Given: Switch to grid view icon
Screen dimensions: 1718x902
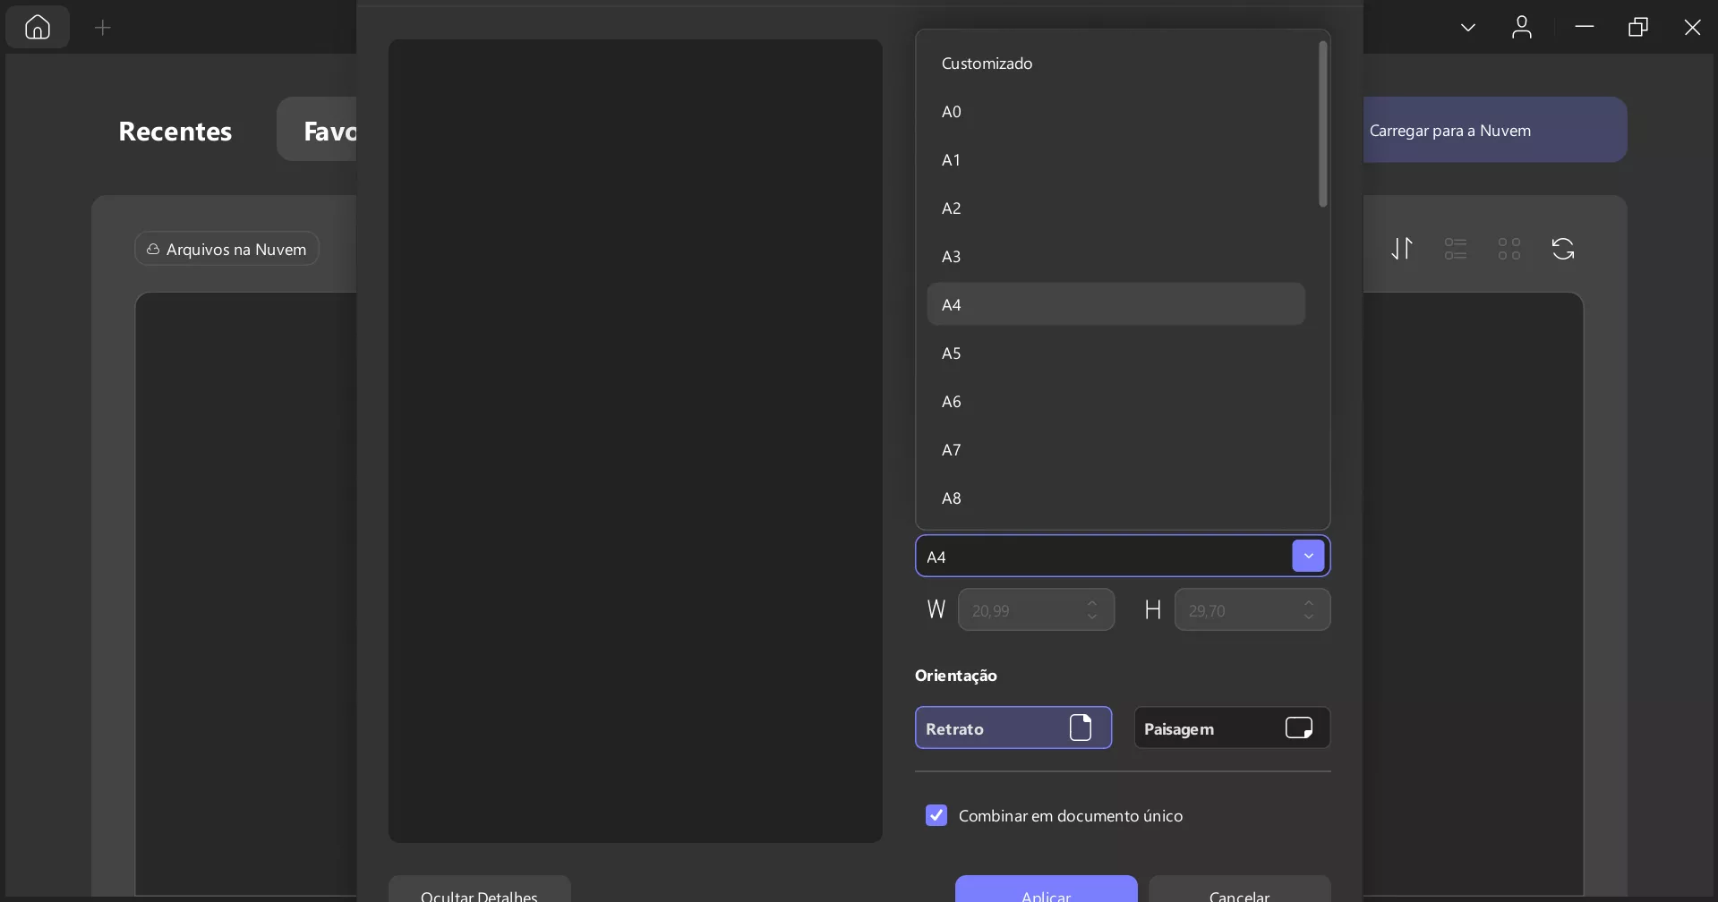Looking at the screenshot, I should (x=1509, y=249).
